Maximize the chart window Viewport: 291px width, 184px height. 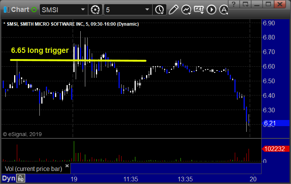(x=268, y=4)
